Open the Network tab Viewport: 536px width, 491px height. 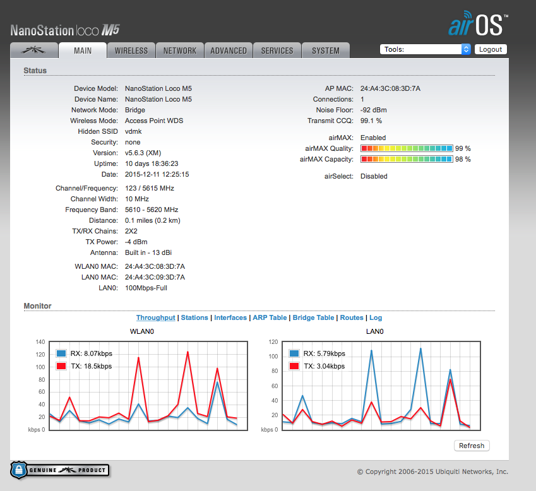click(180, 50)
